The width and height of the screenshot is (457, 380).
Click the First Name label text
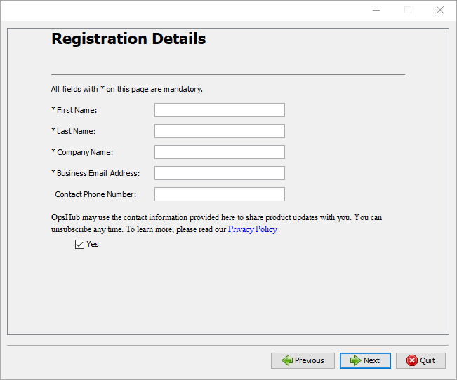click(77, 110)
